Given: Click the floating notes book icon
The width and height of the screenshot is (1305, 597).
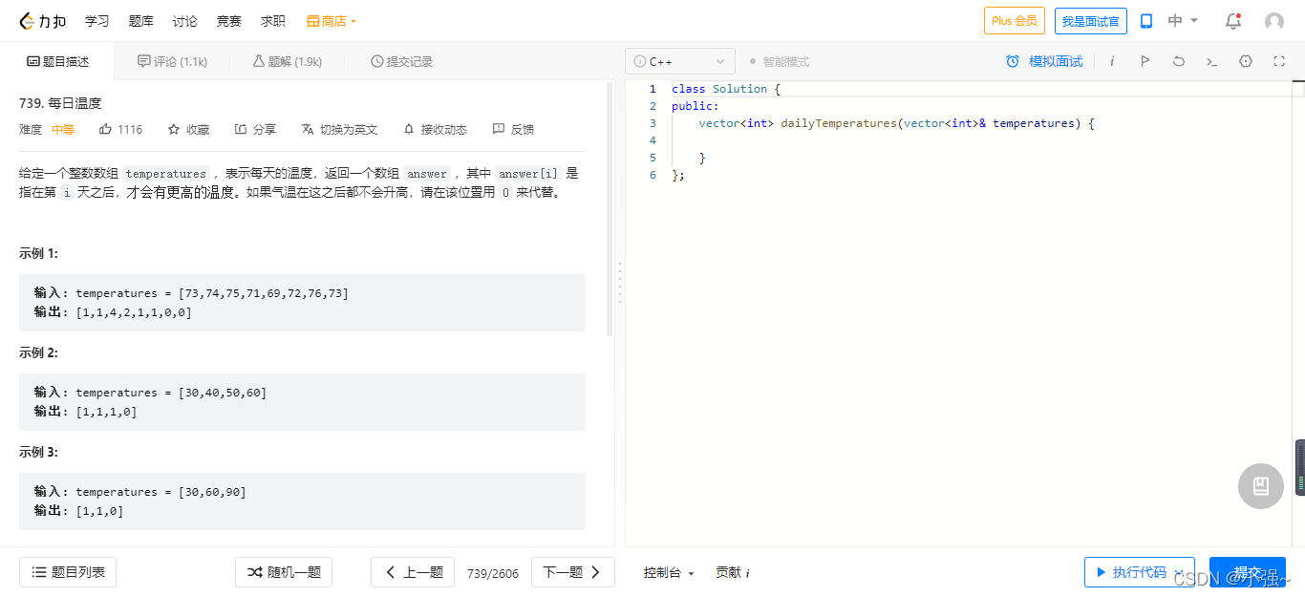Looking at the screenshot, I should click(1260, 486).
